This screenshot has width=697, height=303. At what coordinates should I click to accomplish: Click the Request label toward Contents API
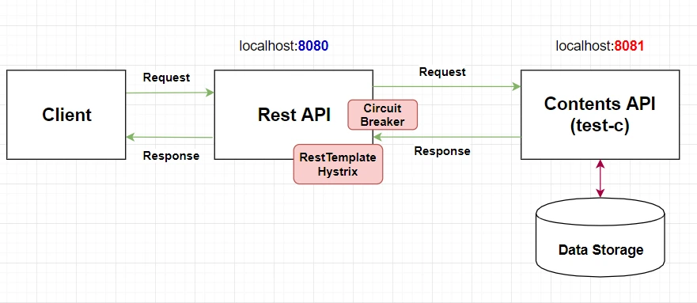pos(442,72)
